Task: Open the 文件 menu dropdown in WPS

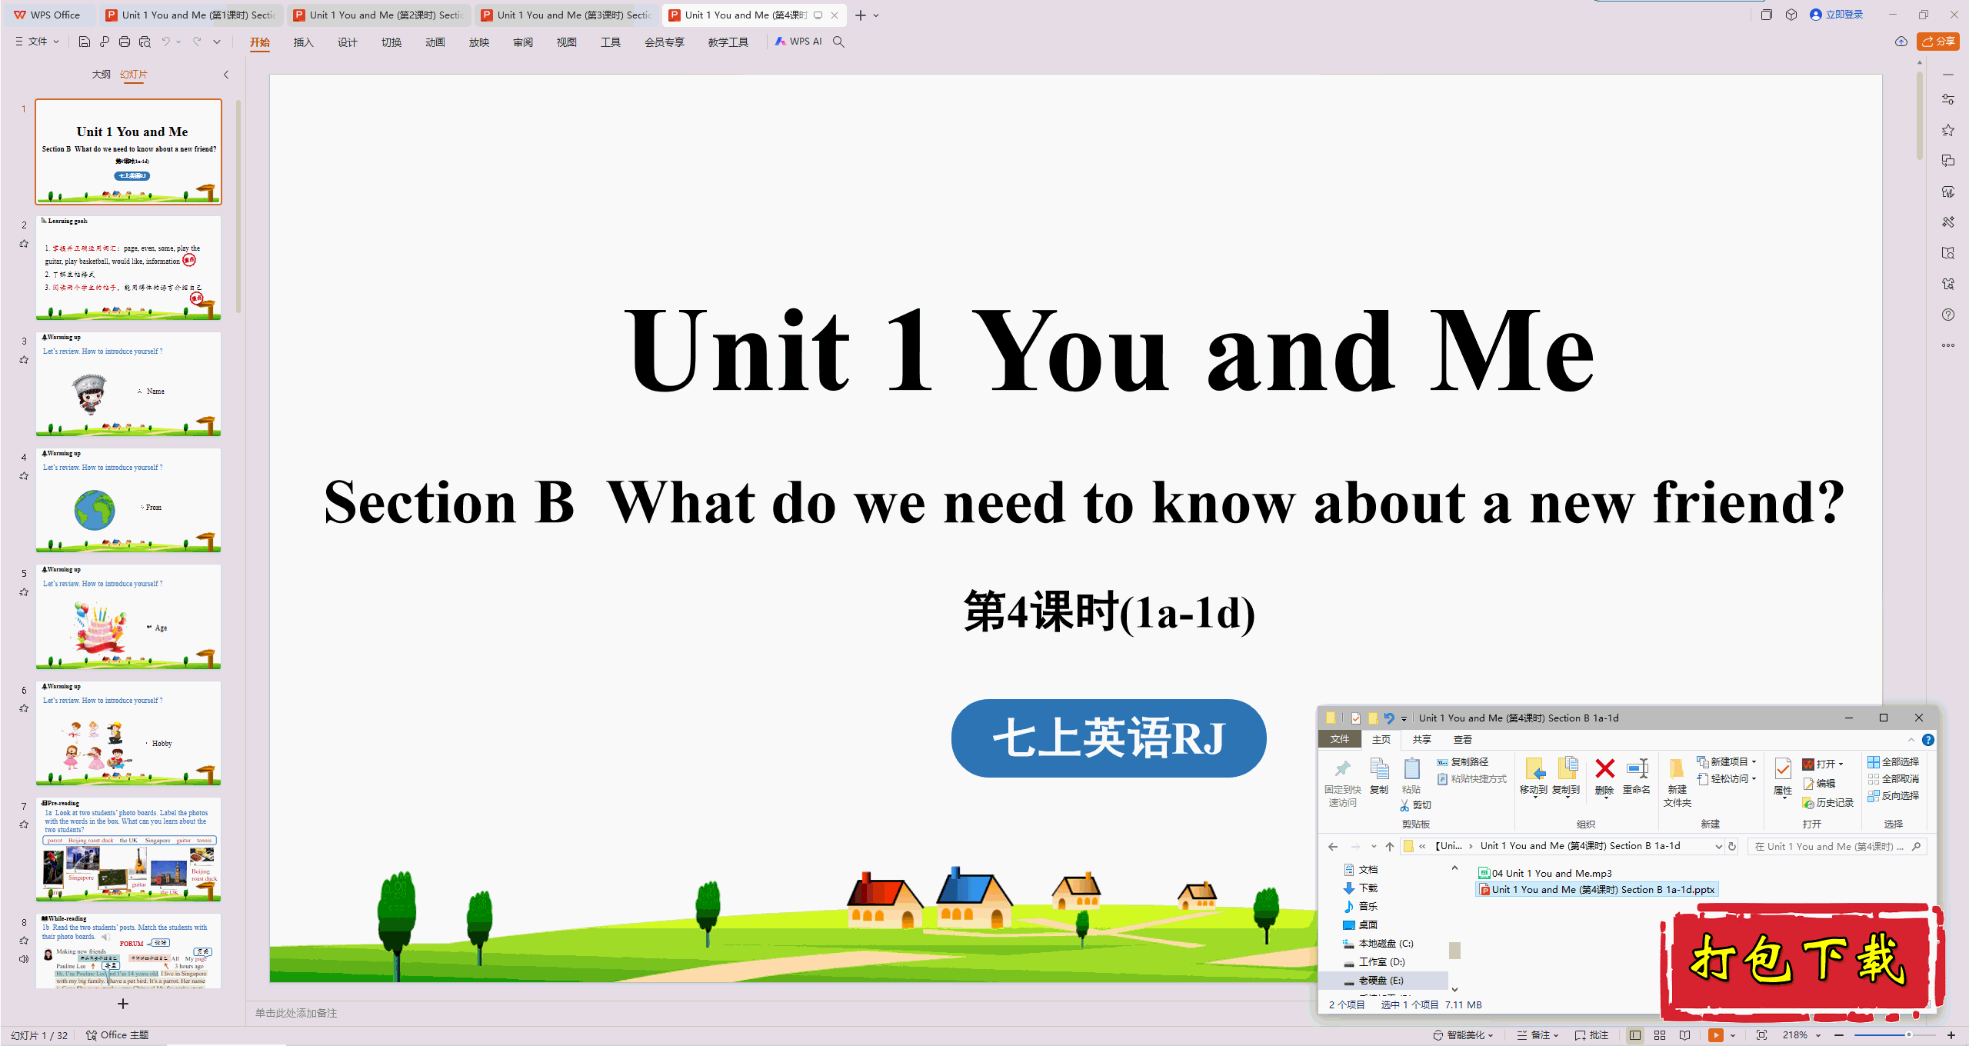Action: coord(37,42)
